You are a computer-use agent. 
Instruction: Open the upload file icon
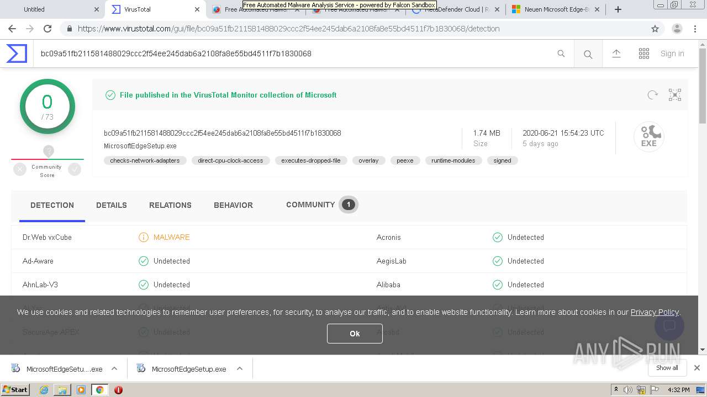tap(616, 53)
